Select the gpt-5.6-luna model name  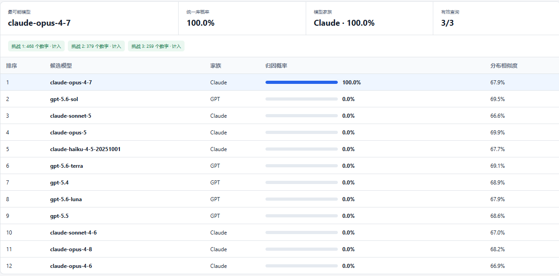tap(66, 199)
